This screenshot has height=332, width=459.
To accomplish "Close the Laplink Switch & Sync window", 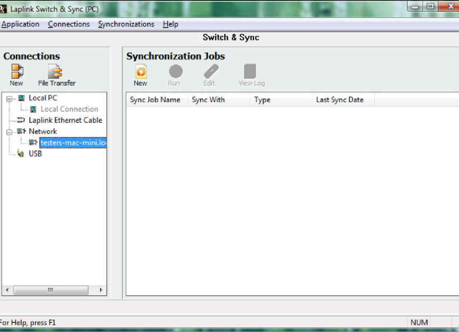I will pyautogui.click(x=449, y=6).
